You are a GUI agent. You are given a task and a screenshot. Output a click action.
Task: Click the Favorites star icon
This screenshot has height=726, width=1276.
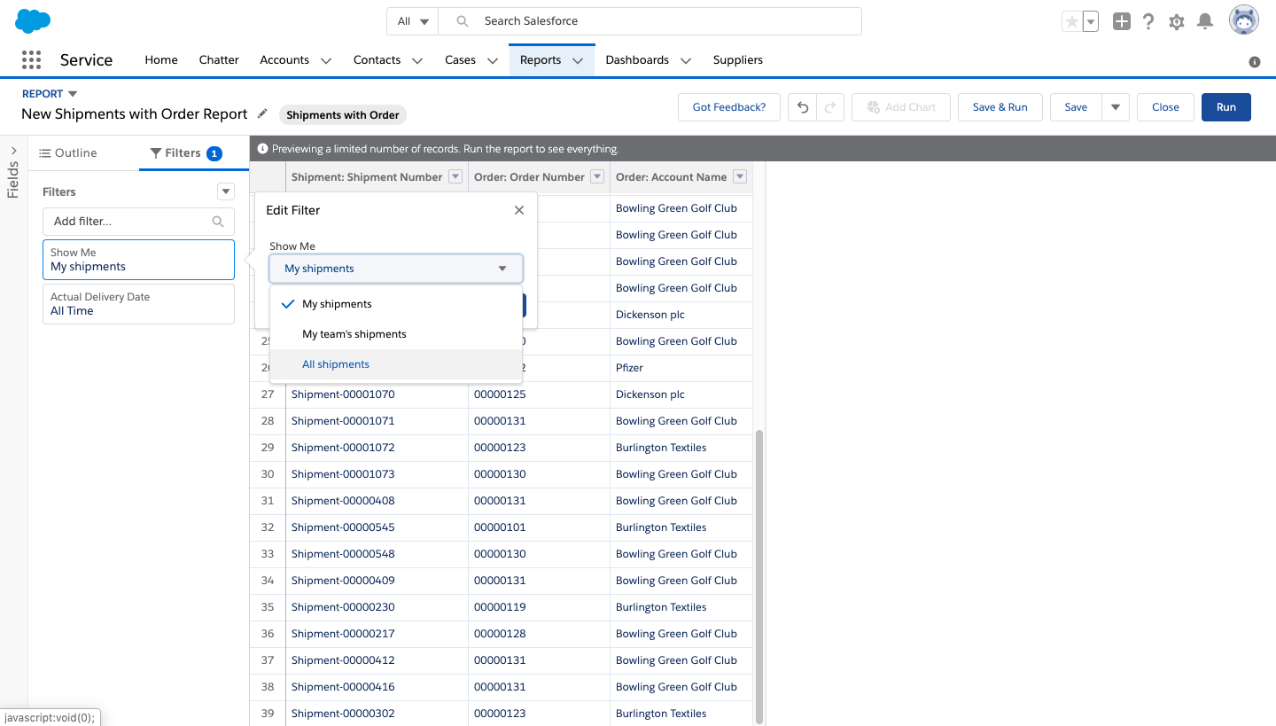pos(1071,21)
